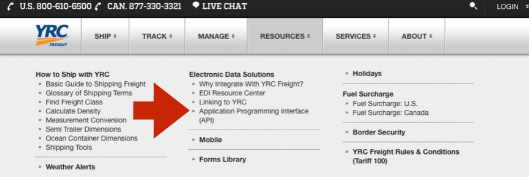Expand the MANAGE dropdown menu
The height and width of the screenshot is (177, 529).
point(216,36)
